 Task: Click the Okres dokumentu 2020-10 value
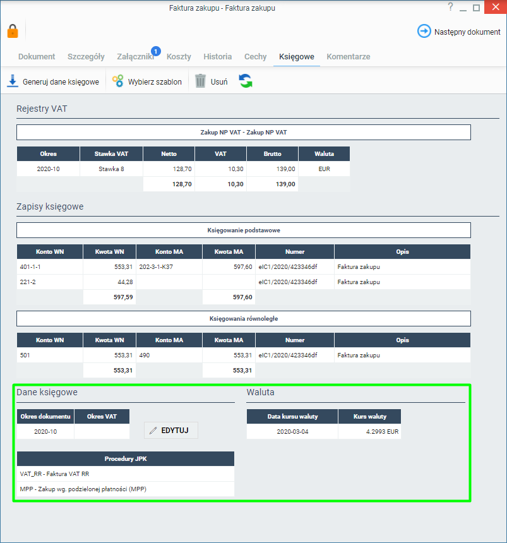pos(45,431)
